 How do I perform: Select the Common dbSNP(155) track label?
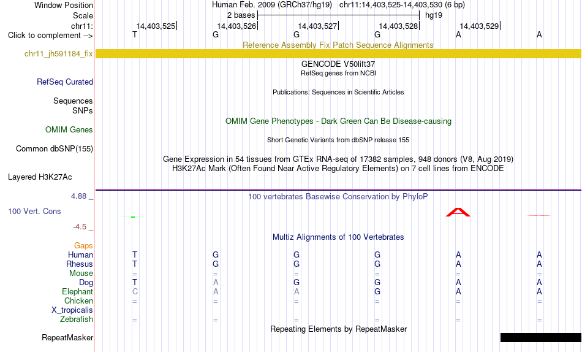[54, 148]
